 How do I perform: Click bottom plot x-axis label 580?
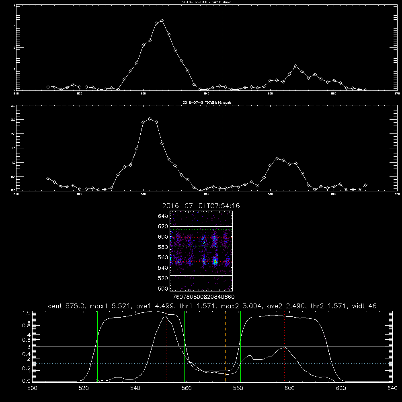[238, 388]
